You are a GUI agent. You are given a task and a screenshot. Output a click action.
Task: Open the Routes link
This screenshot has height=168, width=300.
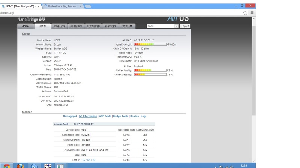(x=134, y=116)
